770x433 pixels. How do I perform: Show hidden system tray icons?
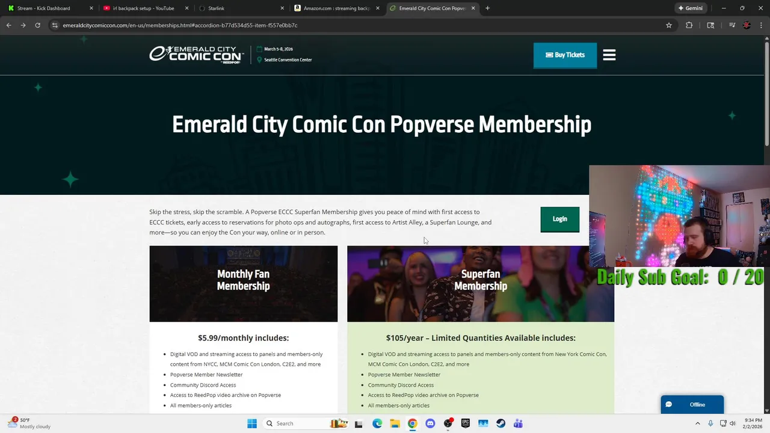(698, 423)
